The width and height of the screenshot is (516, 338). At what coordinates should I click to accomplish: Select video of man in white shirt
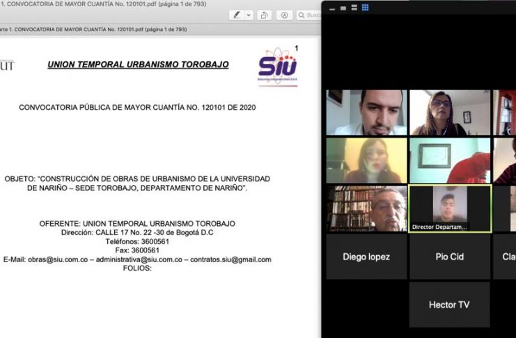366,113
